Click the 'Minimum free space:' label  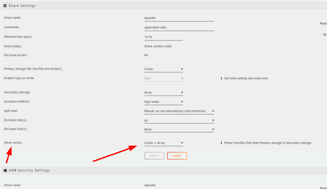pyautogui.click(x=18, y=37)
